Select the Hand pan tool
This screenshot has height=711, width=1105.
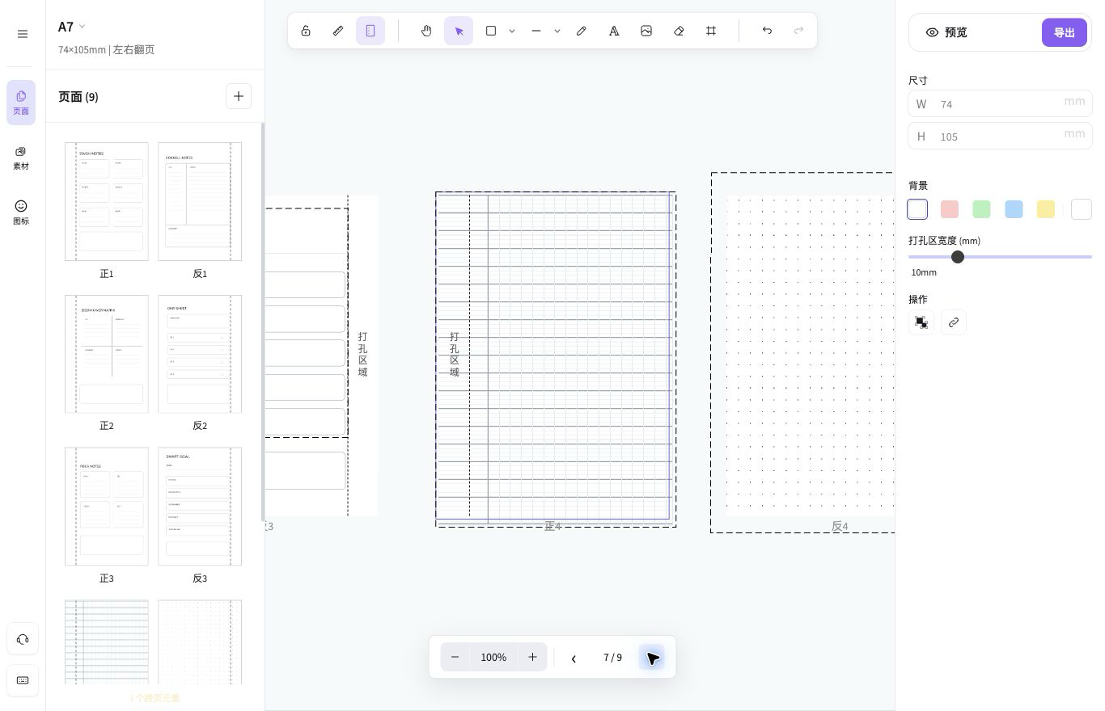point(426,31)
